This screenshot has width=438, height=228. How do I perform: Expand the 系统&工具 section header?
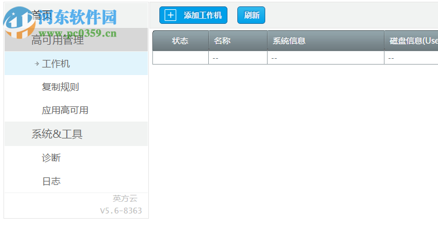tap(76, 134)
